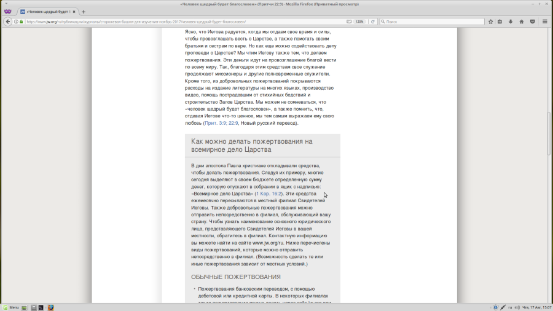The height and width of the screenshot is (311, 553).
Task: Switch keyboard layout indicator ru
Action: (510, 307)
